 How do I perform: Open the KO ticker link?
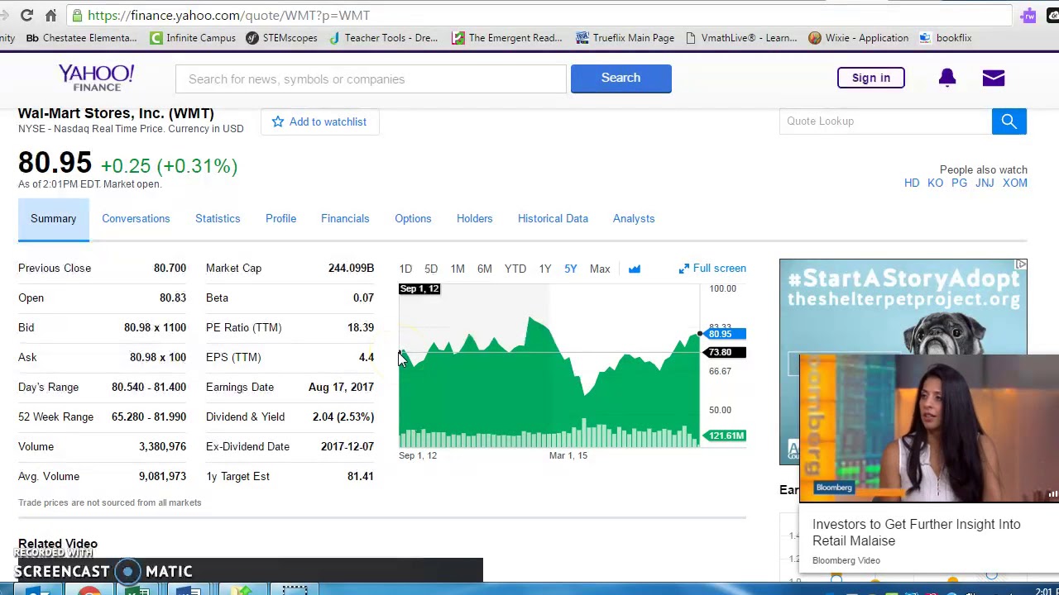(x=935, y=183)
